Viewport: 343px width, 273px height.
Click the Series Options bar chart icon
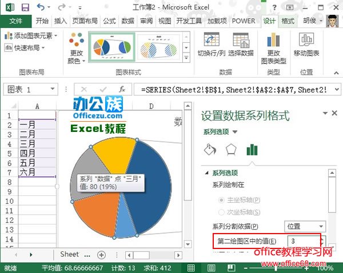[x=252, y=150]
